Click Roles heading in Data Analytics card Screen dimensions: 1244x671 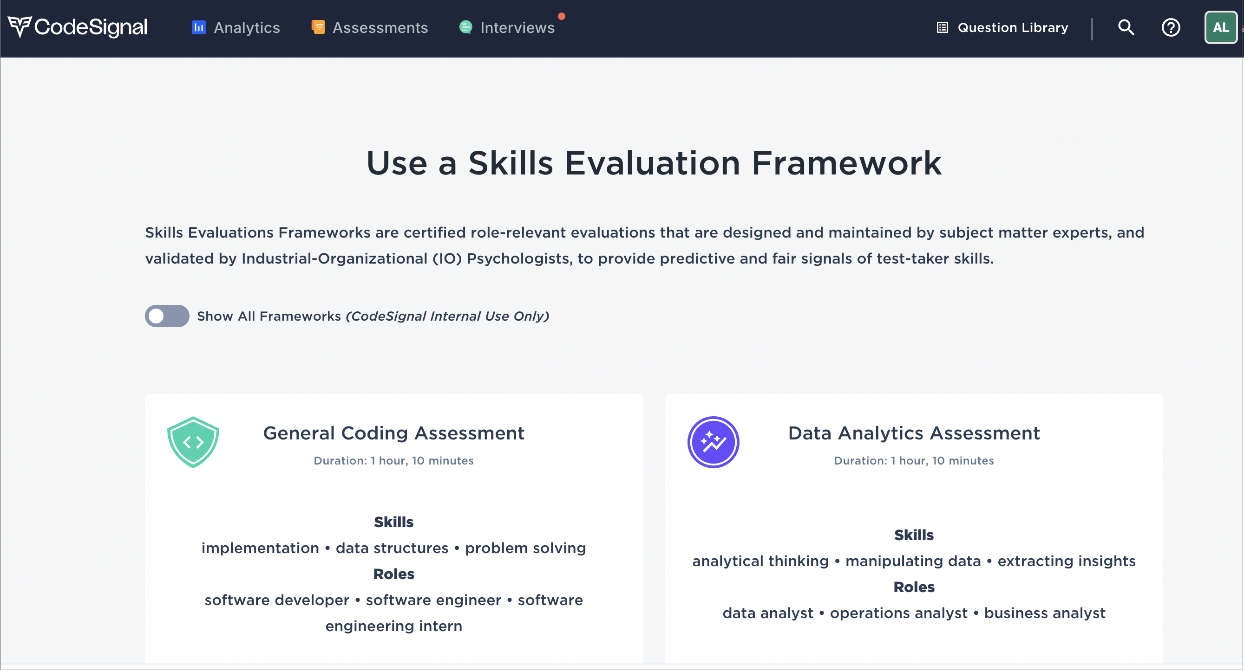click(x=914, y=587)
